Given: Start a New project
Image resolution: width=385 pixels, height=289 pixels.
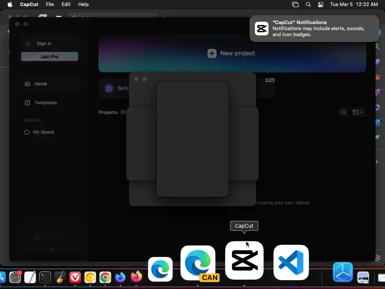Looking at the screenshot, I should pos(232,53).
